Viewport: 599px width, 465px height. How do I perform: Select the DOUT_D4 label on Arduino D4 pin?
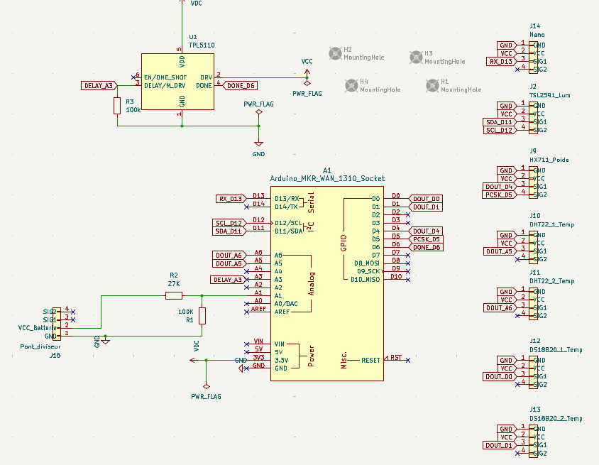[426, 231]
